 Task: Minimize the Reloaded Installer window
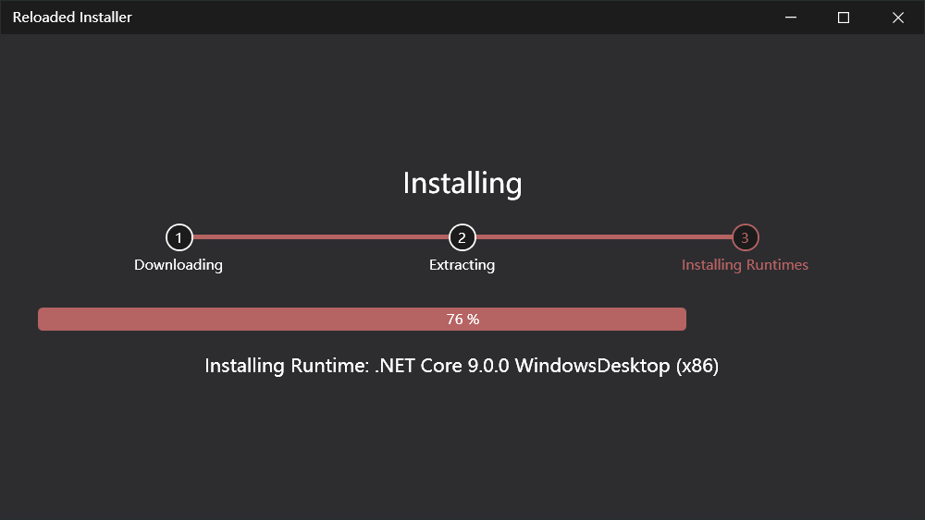click(x=791, y=18)
